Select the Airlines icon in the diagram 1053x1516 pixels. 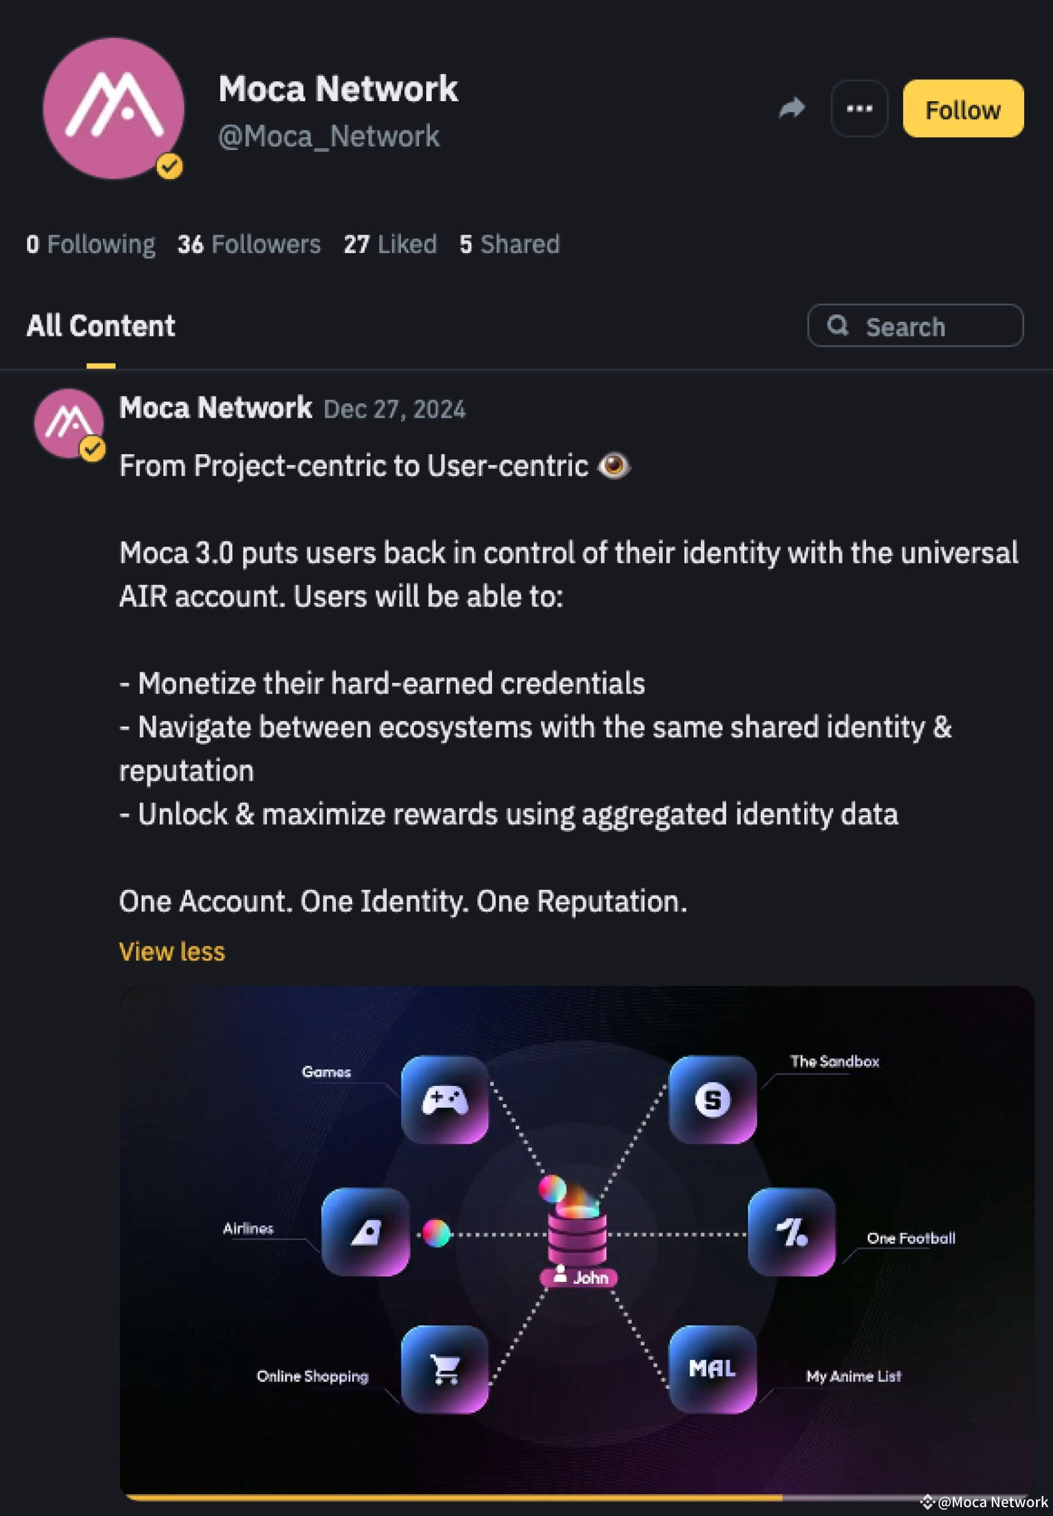pyautogui.click(x=367, y=1233)
